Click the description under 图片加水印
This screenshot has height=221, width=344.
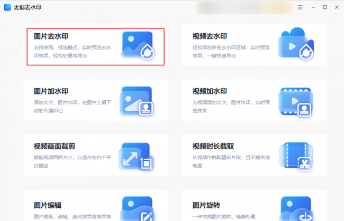coord(73,107)
